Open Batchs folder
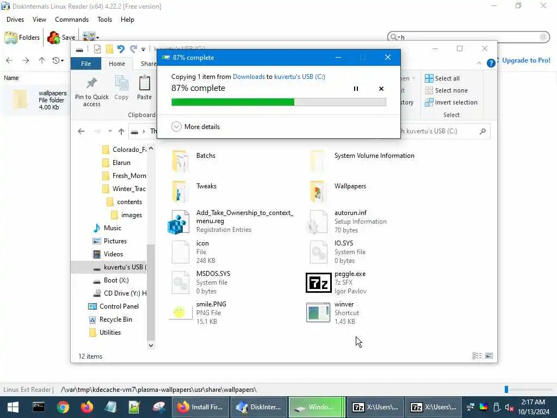Screen dimensions: 557x418 pyautogui.click(x=194, y=161)
